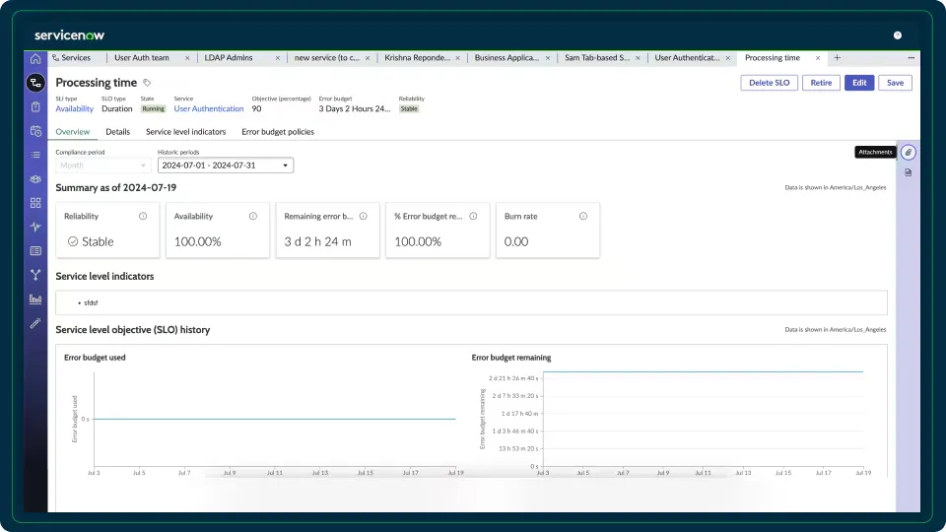The width and height of the screenshot is (946, 532).
Task: Click the tag icon beside Processing time
Action: point(148,84)
